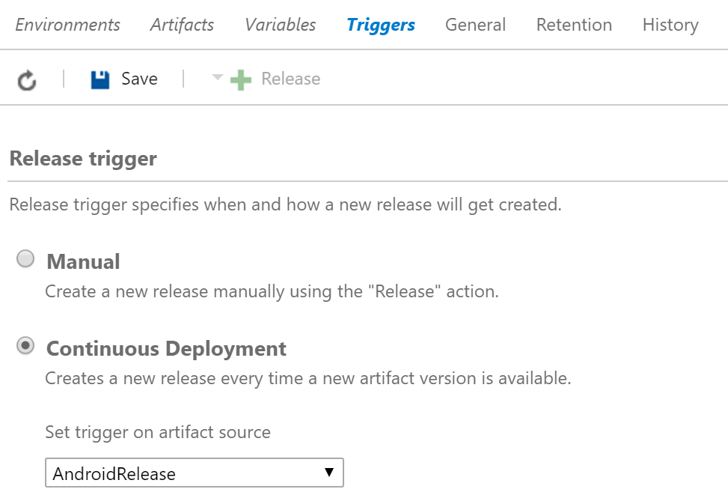Image resolution: width=728 pixels, height=504 pixels.
Task: Stay on the active Triggers tab
Action: coord(380,25)
